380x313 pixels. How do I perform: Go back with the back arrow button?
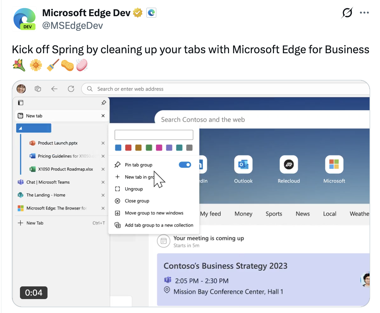[x=54, y=89]
